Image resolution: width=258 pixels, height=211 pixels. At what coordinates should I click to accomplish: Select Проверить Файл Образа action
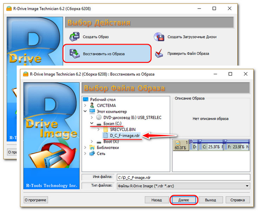tap(188, 53)
